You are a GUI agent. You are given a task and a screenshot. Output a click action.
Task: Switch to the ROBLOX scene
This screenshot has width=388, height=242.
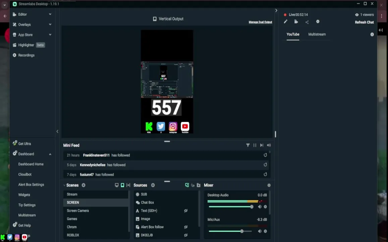tap(96, 235)
